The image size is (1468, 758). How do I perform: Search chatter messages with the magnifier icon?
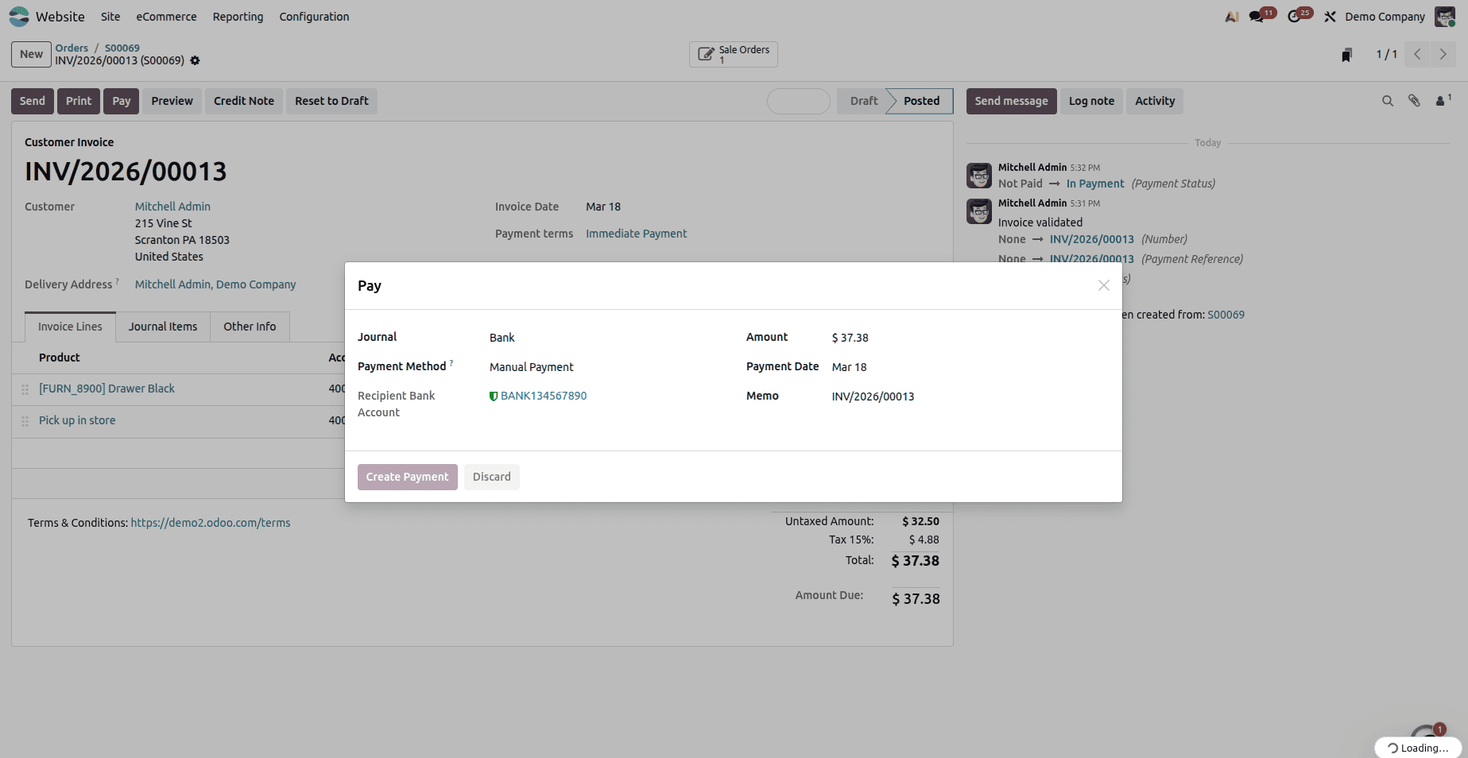(x=1387, y=101)
